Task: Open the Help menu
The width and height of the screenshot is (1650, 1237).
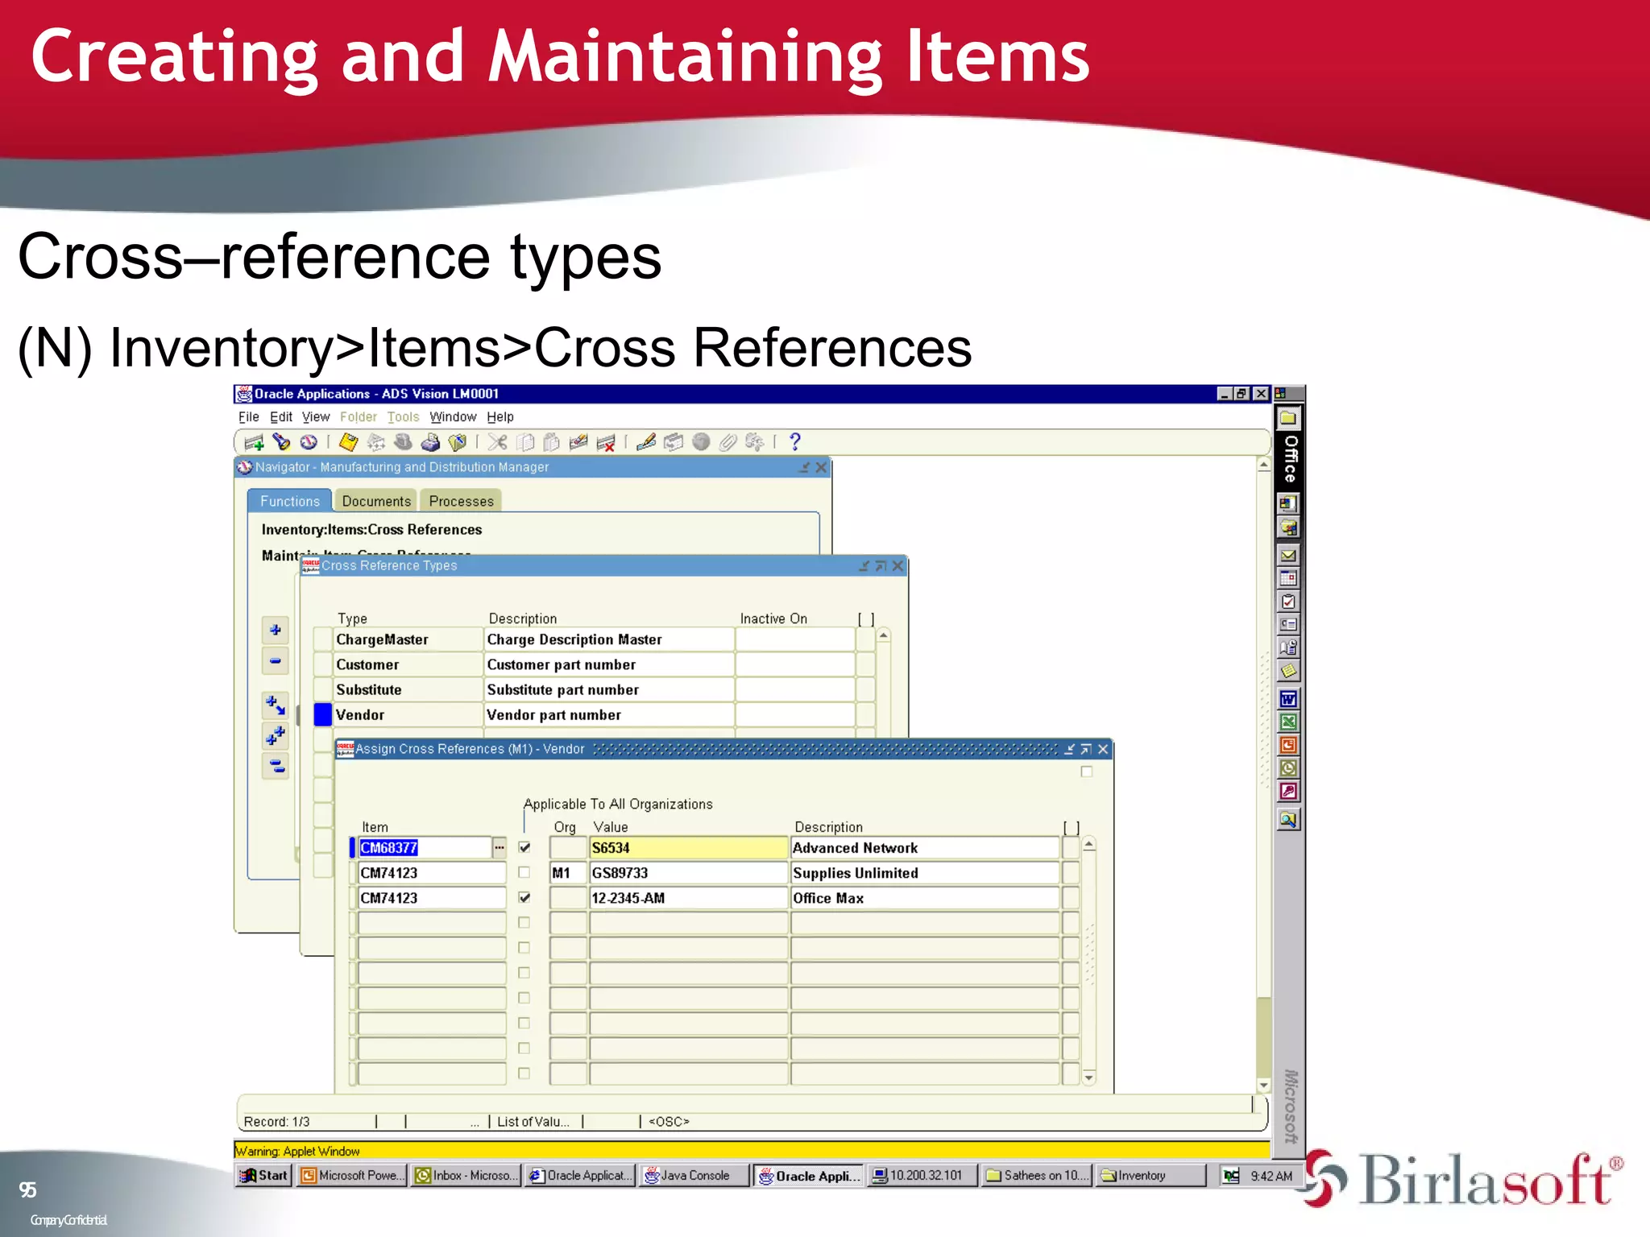Action: [500, 417]
